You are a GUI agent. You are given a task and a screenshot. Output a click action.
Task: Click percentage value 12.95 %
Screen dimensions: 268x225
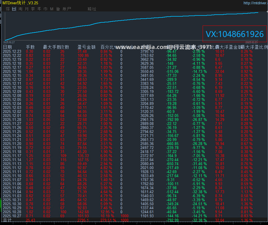(107, 212)
